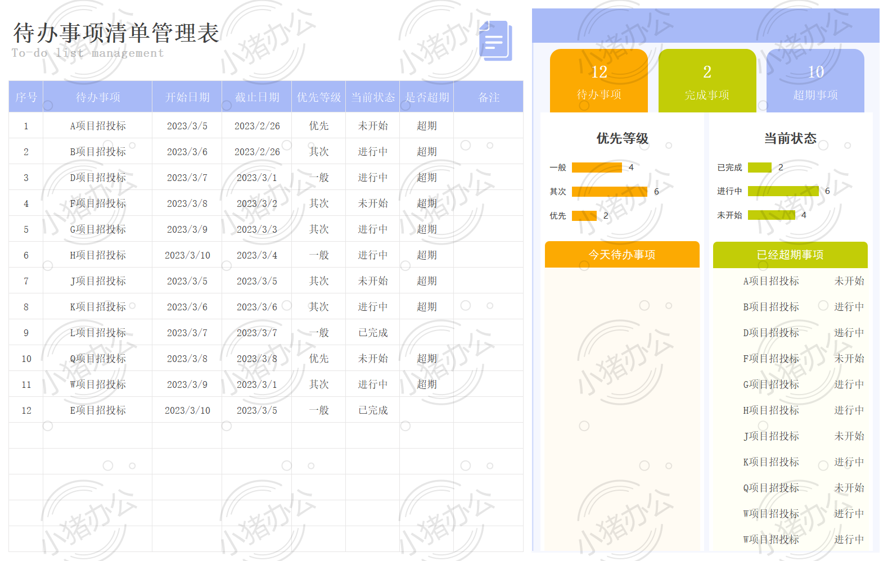Click the orange 12 待办事项 summary card
Image resolution: width=888 pixels, height=561 pixels.
tap(599, 81)
